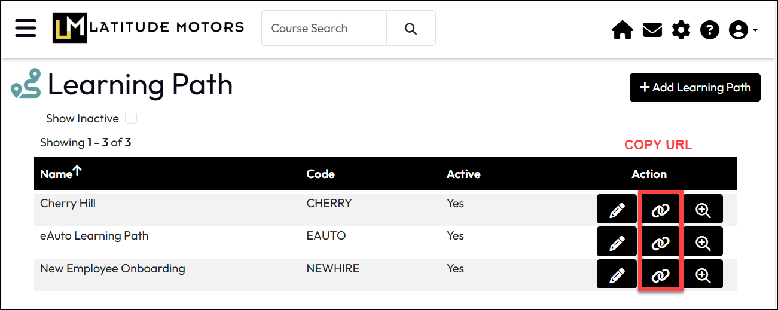Go to the Home page icon

(x=623, y=30)
